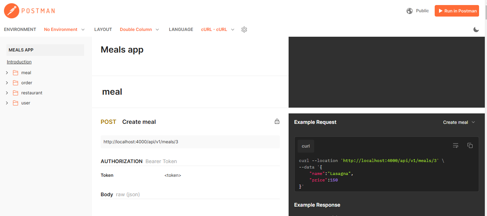Viewport: 487px width, 216px height.
Task: Click the POSTMAN wordmark text
Action: (38, 11)
